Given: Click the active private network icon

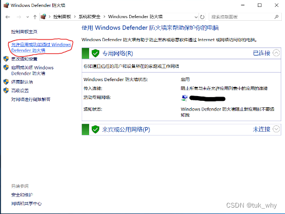Looking at the screenshot, I should pos(184,98).
